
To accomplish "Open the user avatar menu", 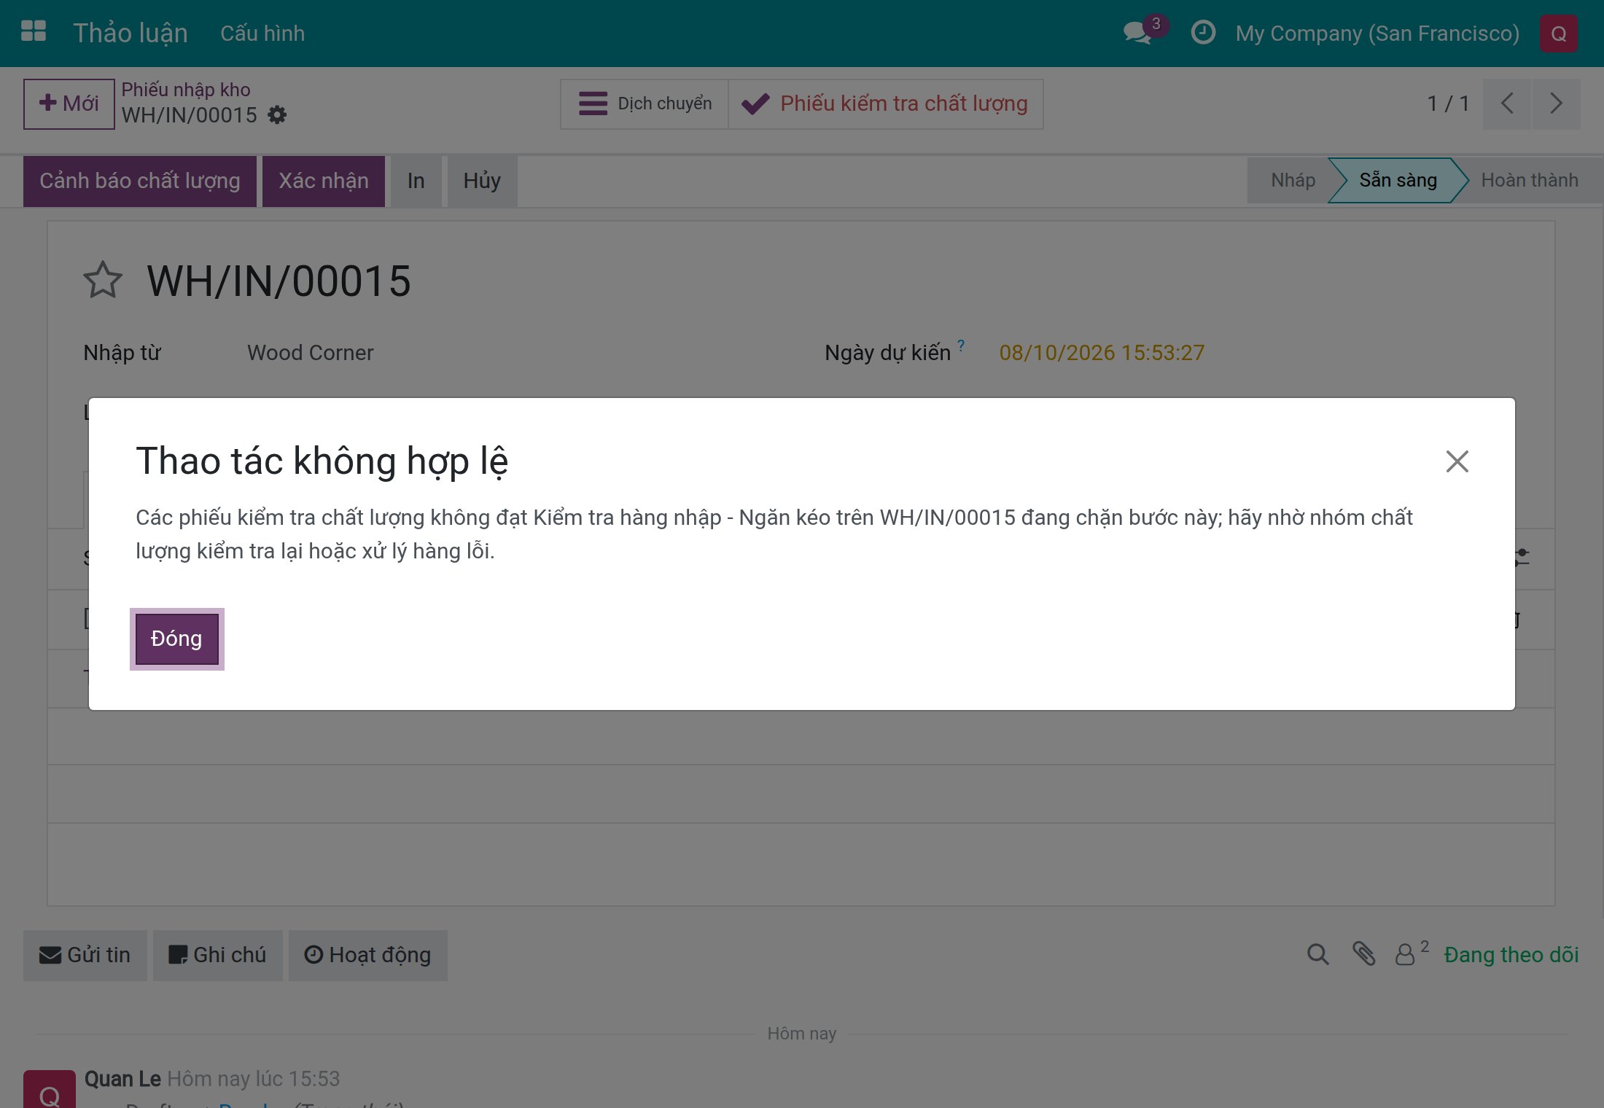I will (x=1558, y=34).
